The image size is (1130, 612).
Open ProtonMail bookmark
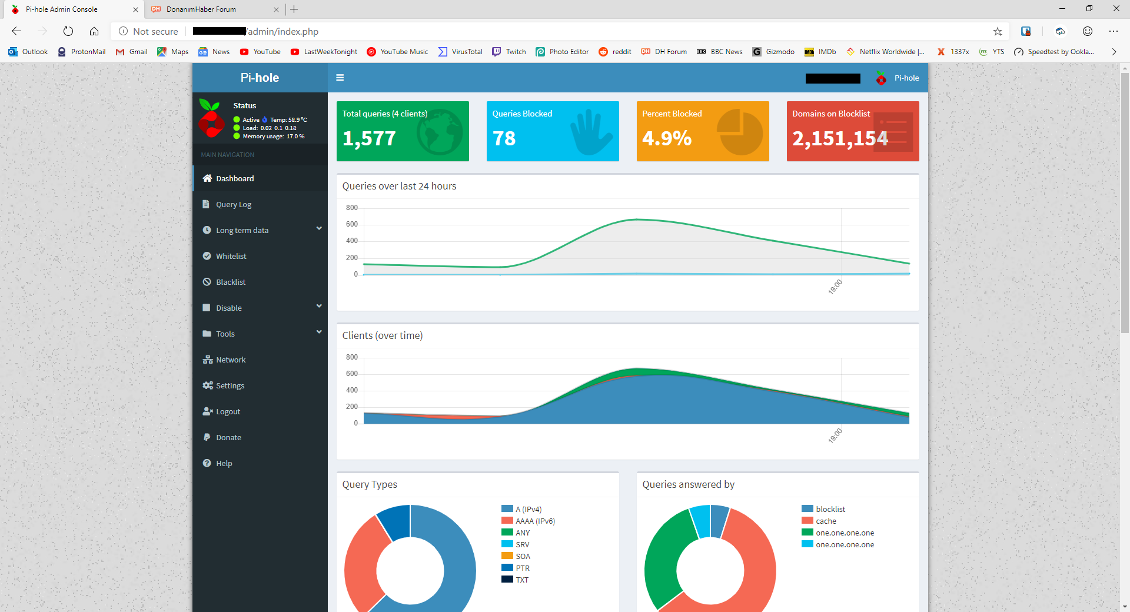[82, 52]
